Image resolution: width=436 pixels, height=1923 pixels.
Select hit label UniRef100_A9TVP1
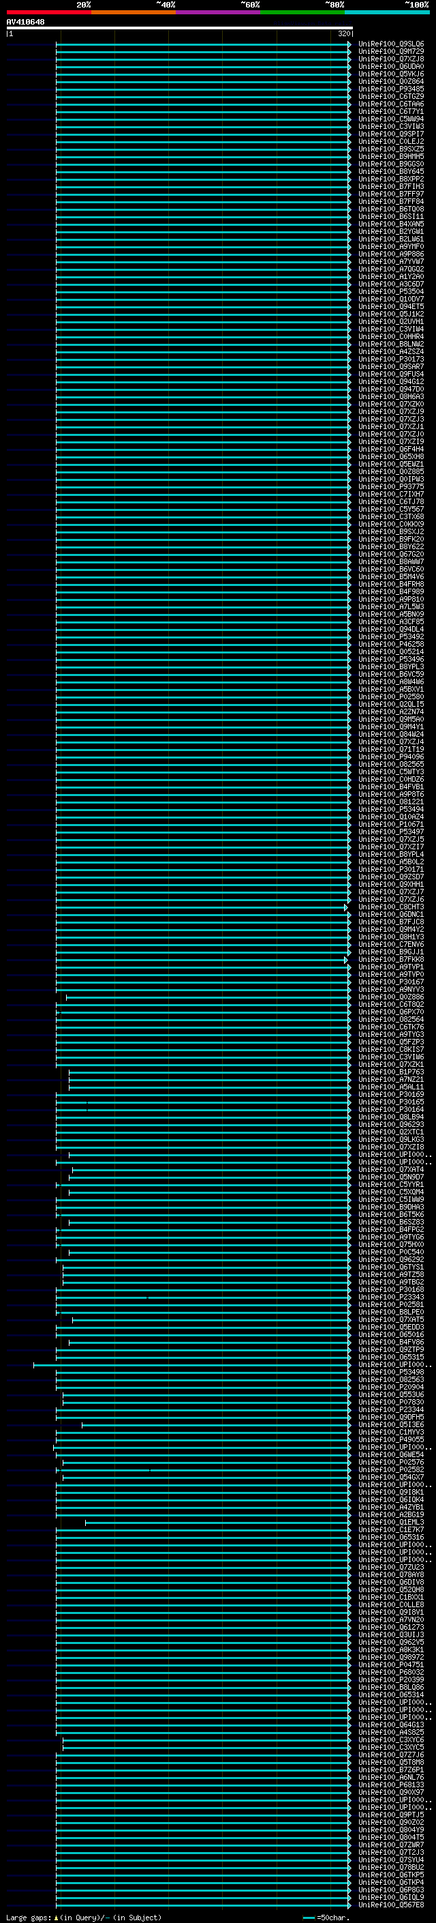click(x=391, y=967)
